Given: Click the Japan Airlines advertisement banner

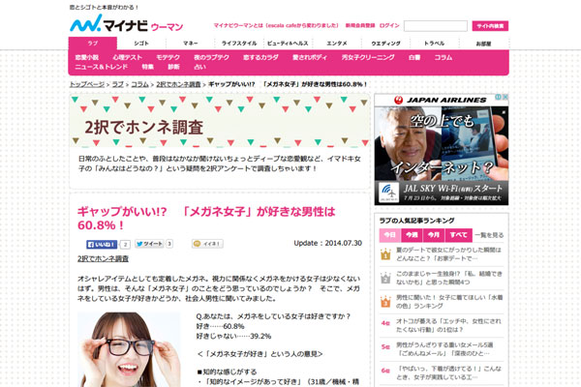Looking at the screenshot, I should [x=442, y=150].
